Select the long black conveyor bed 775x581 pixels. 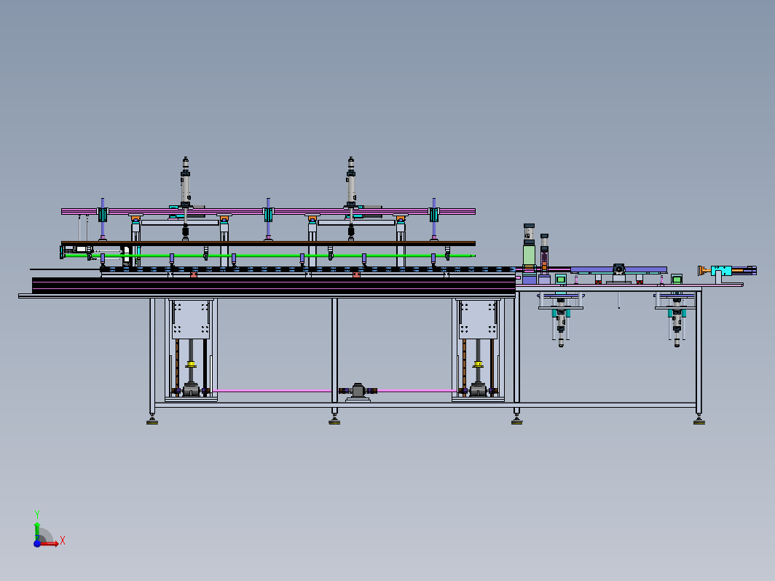pyautogui.click(x=274, y=285)
